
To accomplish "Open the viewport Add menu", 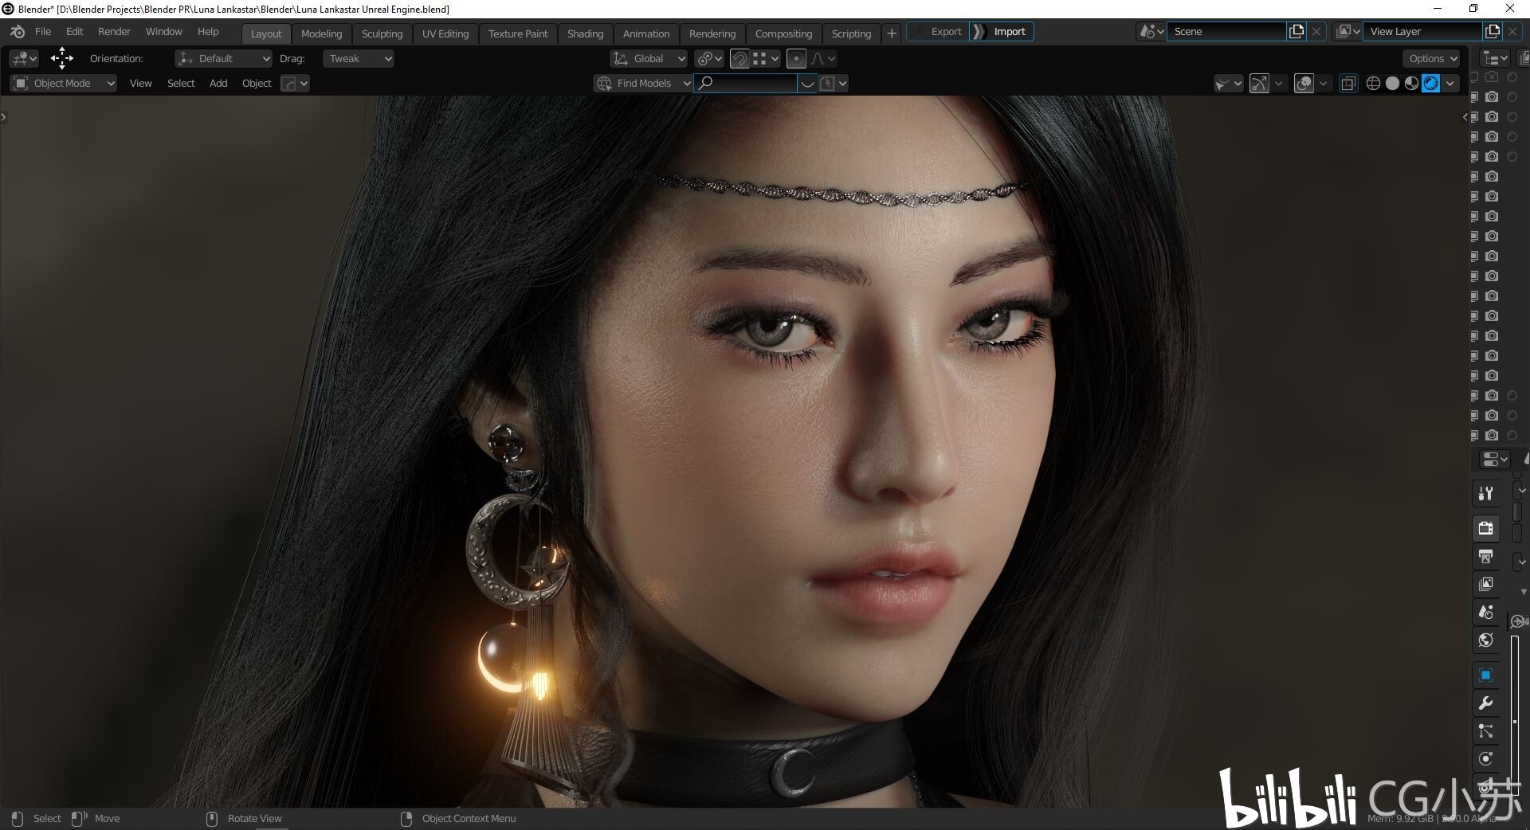I will (x=218, y=83).
